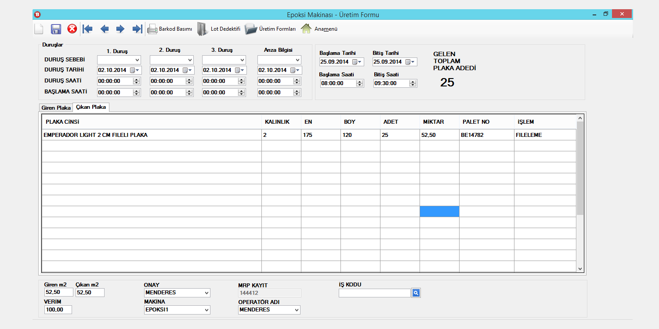Expand the 1. Duruş sebebi dropdown
659x329 pixels.
click(137, 60)
